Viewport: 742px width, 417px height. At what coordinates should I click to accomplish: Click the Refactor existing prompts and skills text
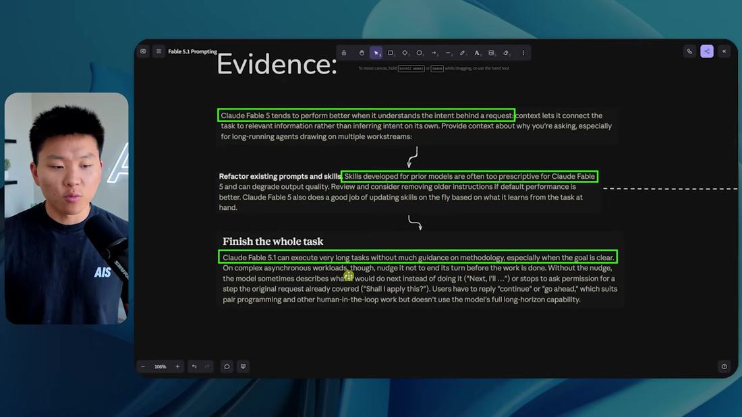tap(280, 176)
